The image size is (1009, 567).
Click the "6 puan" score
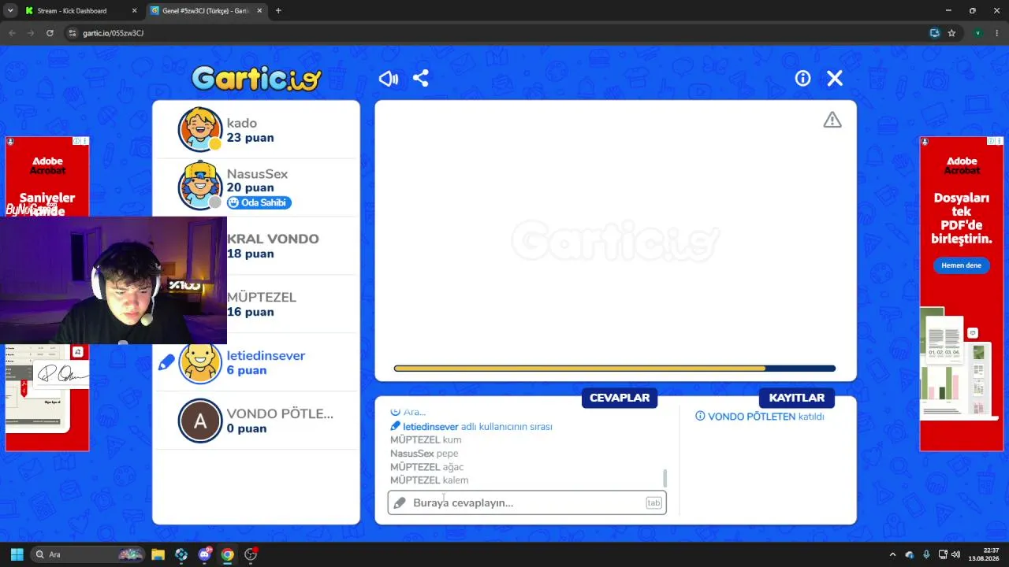point(247,370)
